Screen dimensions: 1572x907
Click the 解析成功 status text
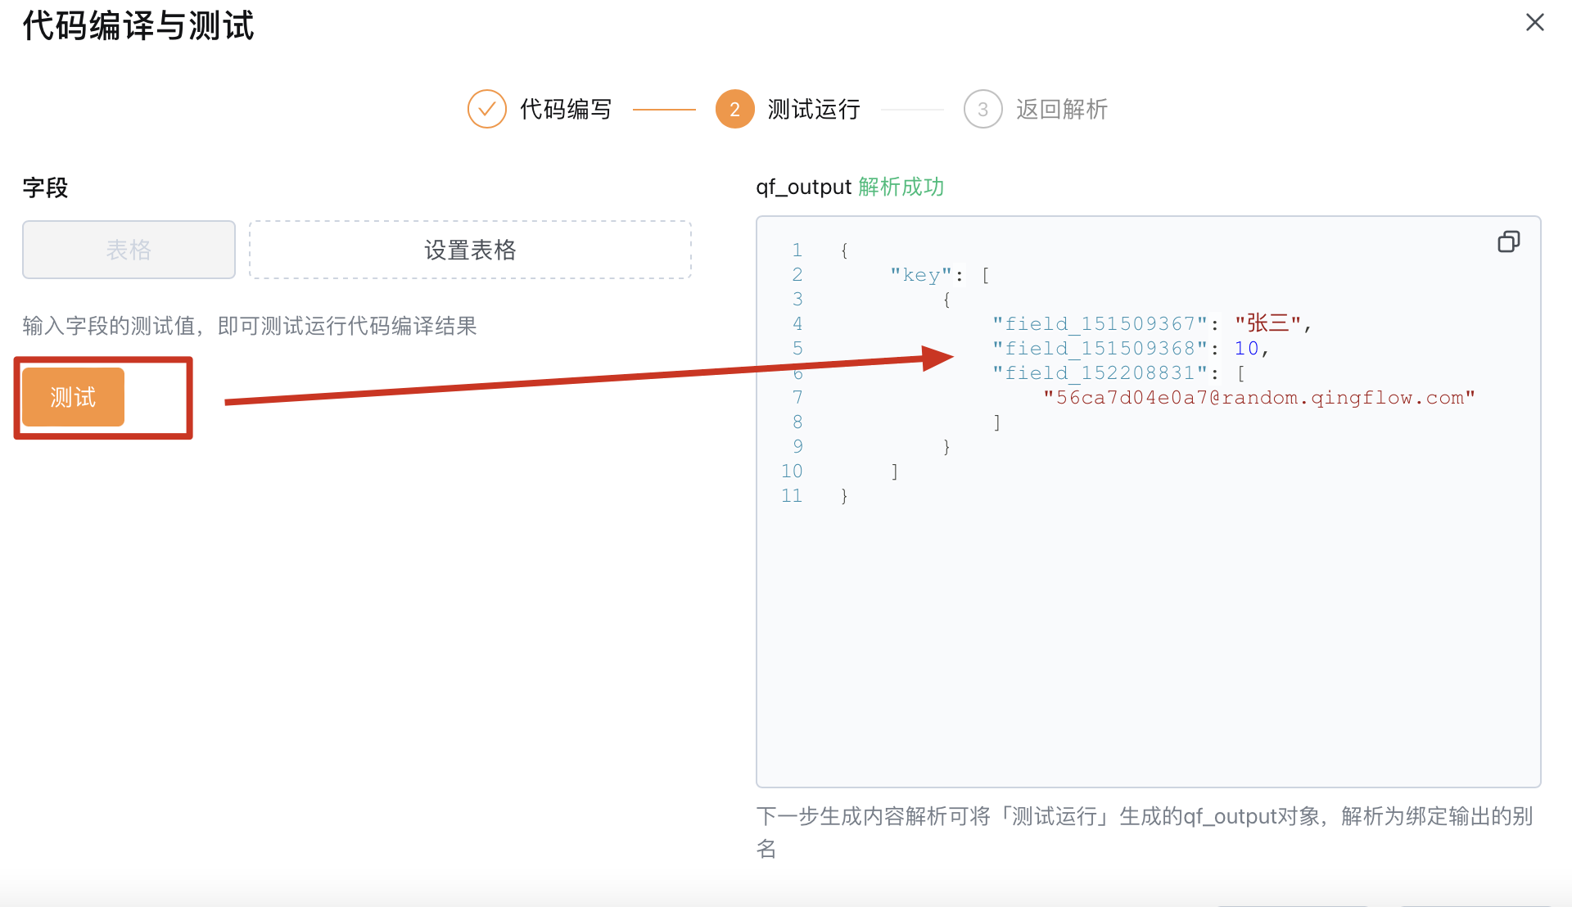[x=901, y=187]
